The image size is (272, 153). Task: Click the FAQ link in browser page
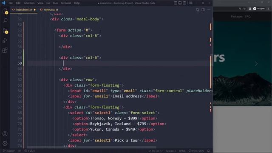click(x=248, y=17)
